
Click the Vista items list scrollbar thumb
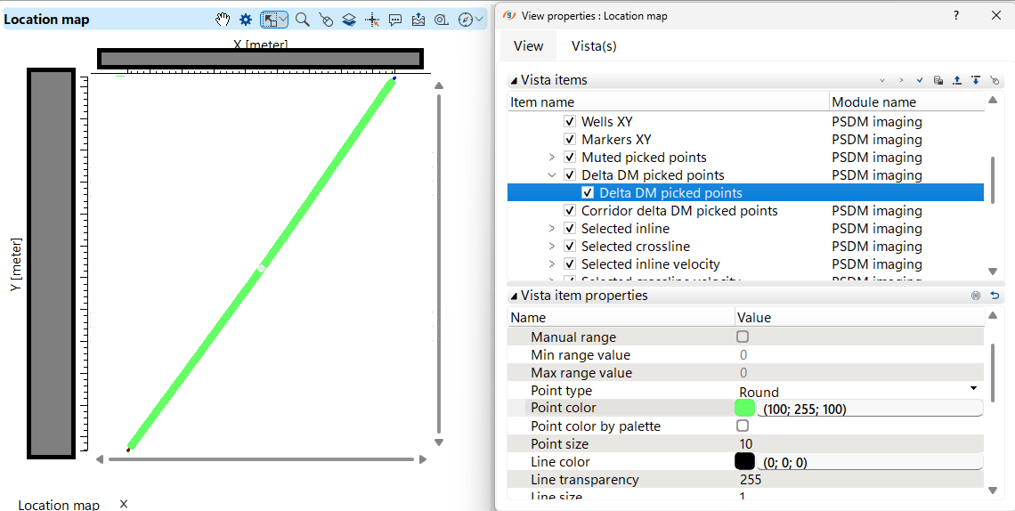pyautogui.click(x=993, y=181)
